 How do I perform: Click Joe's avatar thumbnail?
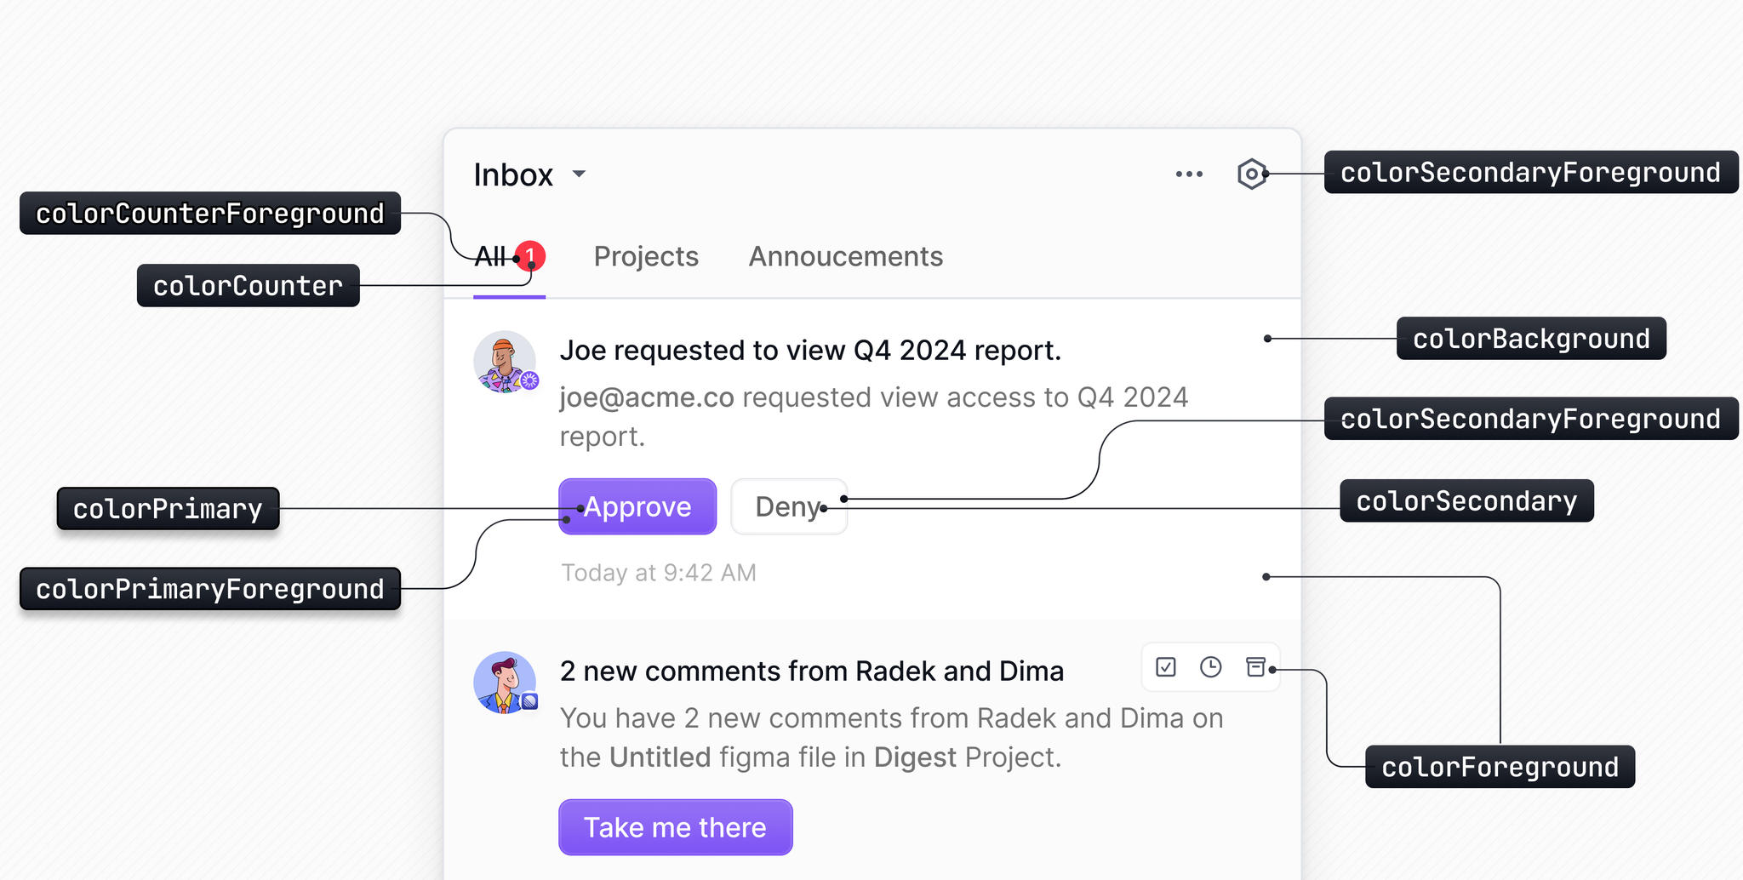[x=505, y=362]
